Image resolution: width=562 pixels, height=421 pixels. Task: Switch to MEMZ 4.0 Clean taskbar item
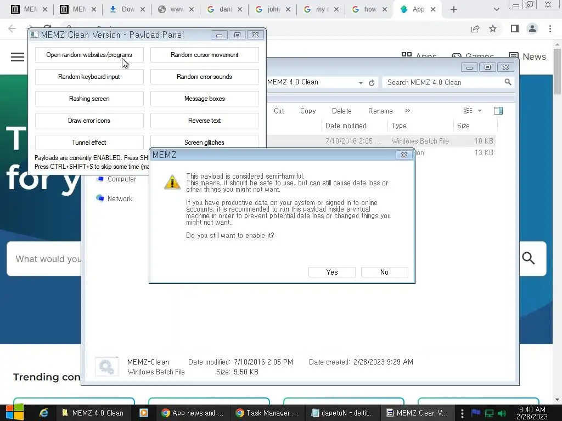93,413
